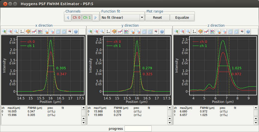Screen dimensions: 259x132
Task: Export PostScript (PS) from y direction plot
Action: click(156, 32)
